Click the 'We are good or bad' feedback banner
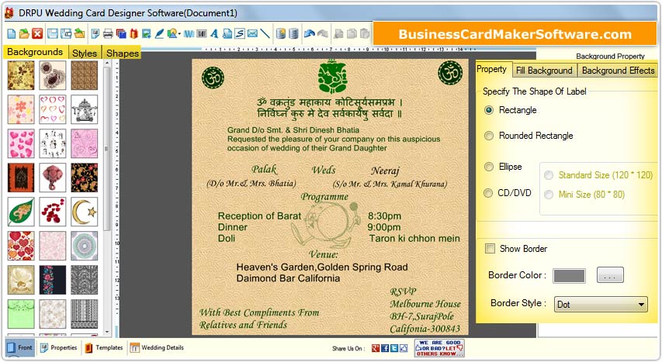 (x=439, y=348)
